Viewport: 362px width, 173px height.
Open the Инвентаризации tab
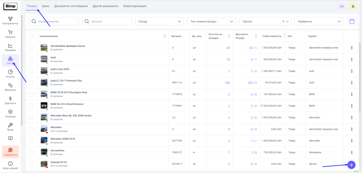pos(135,6)
